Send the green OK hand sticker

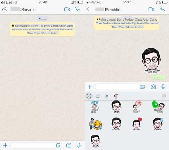(x=158, y=107)
